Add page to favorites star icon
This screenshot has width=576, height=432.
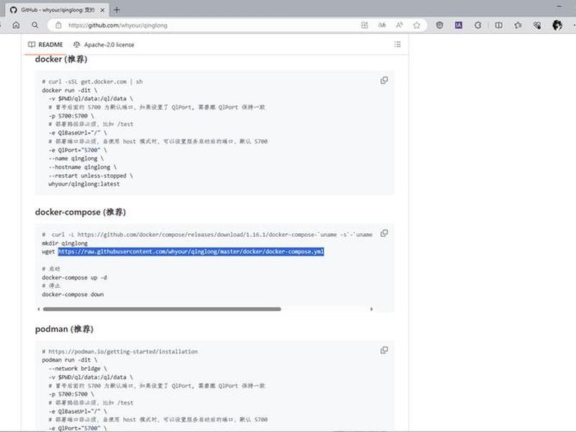point(417,25)
